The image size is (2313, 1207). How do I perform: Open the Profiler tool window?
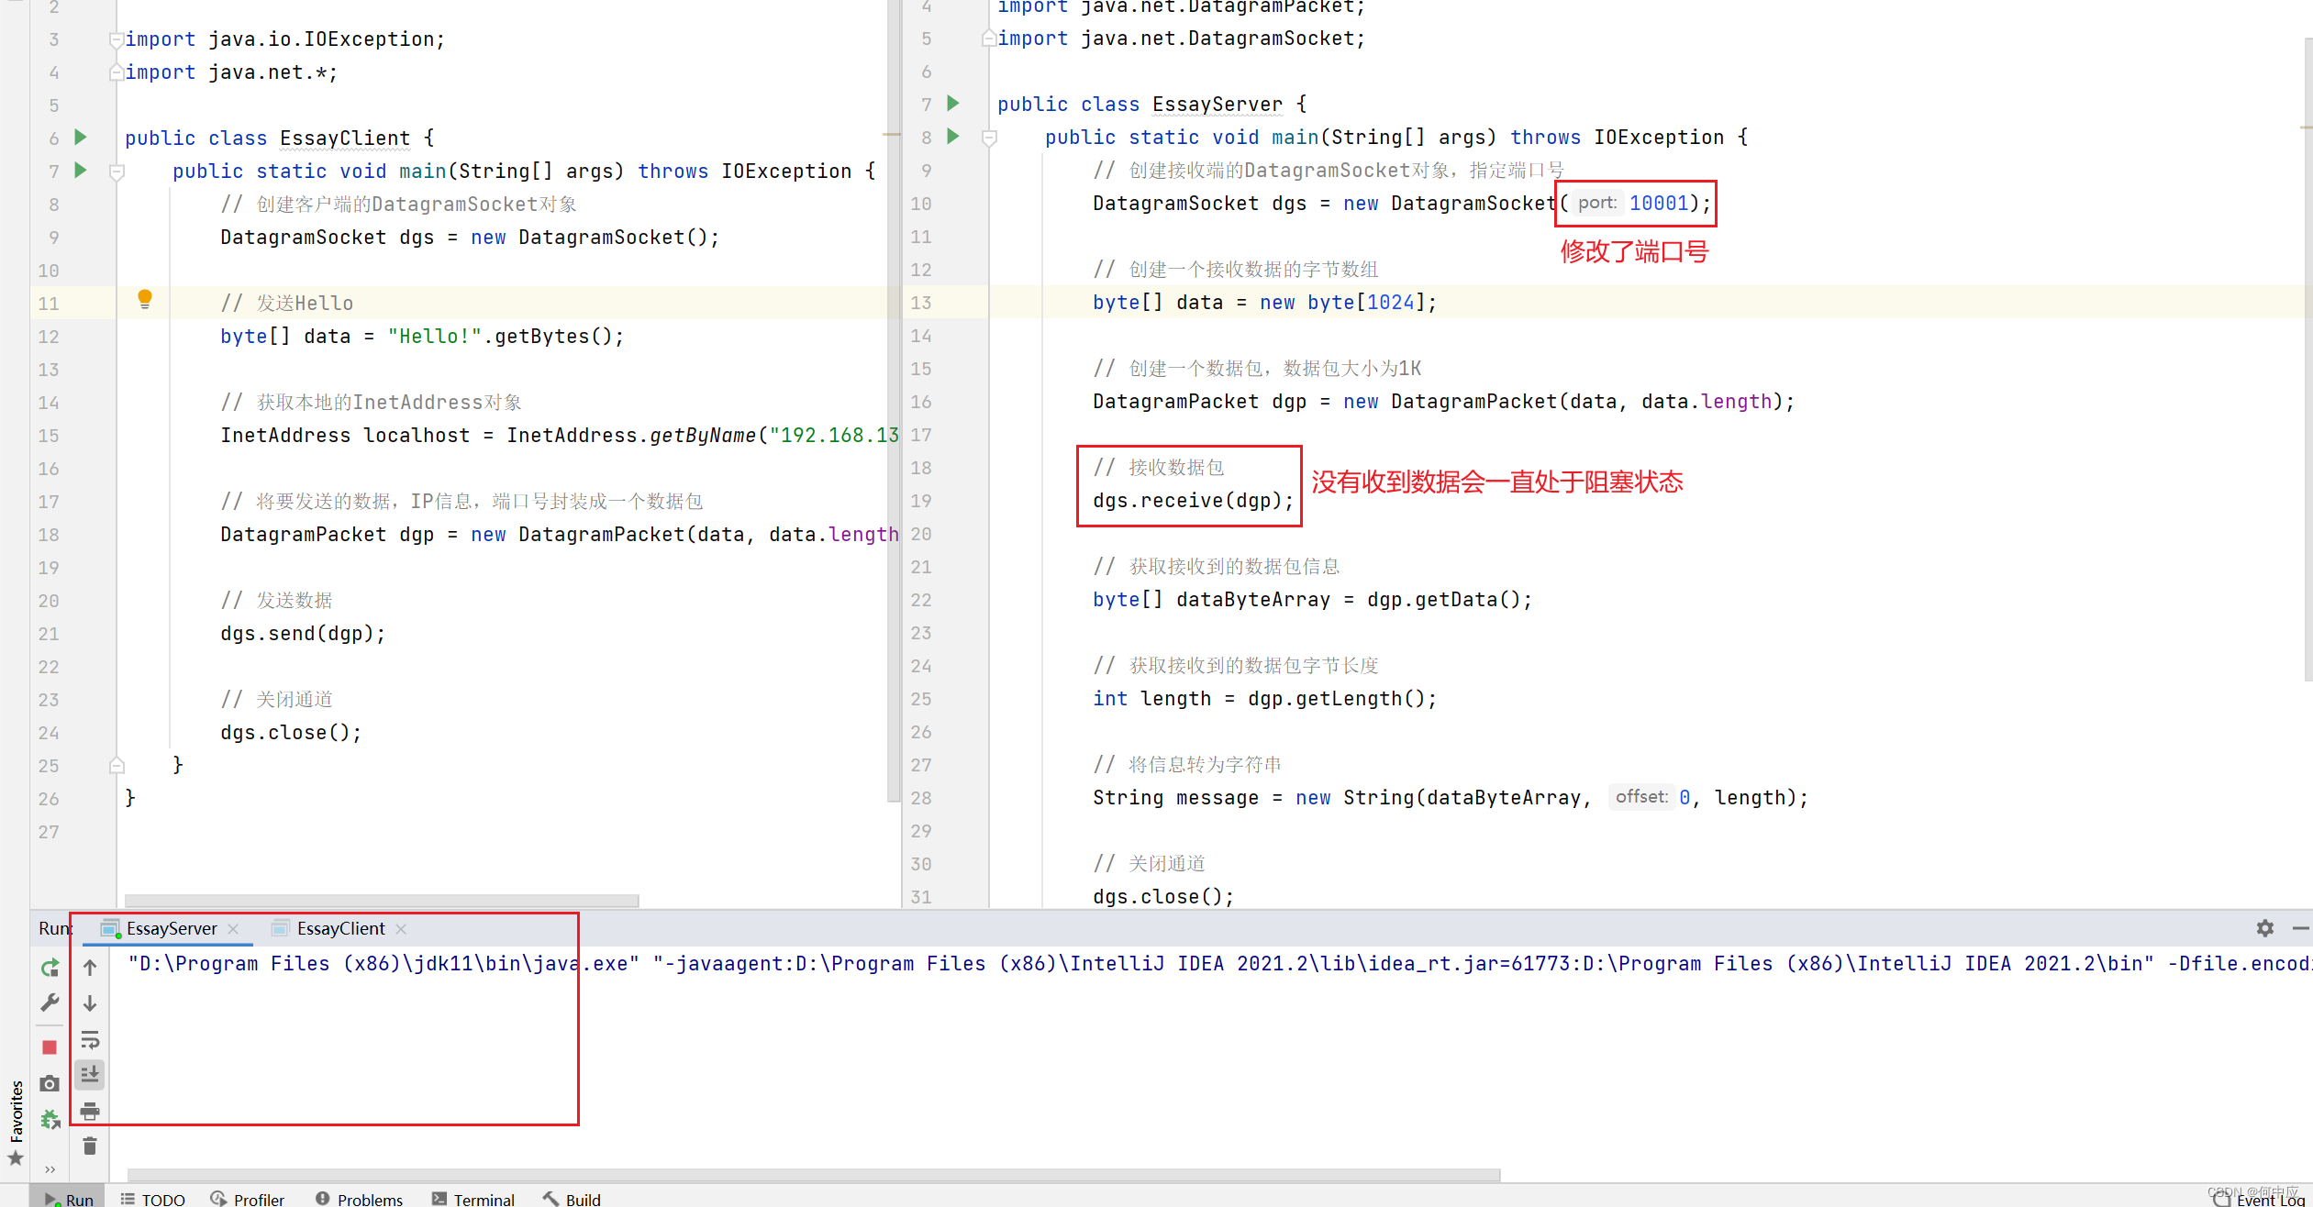pos(248,1199)
